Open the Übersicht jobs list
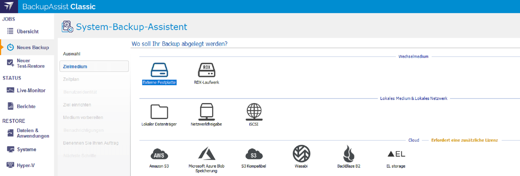 pos(27,31)
